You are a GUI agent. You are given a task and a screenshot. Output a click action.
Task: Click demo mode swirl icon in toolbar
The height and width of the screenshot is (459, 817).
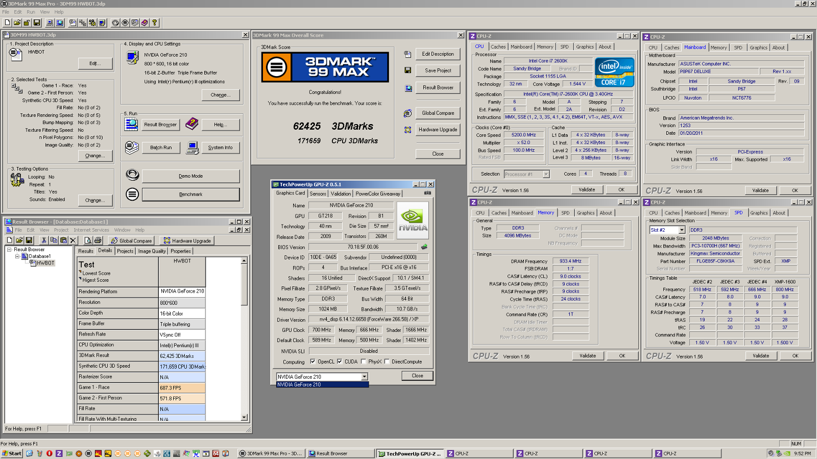pos(115,22)
